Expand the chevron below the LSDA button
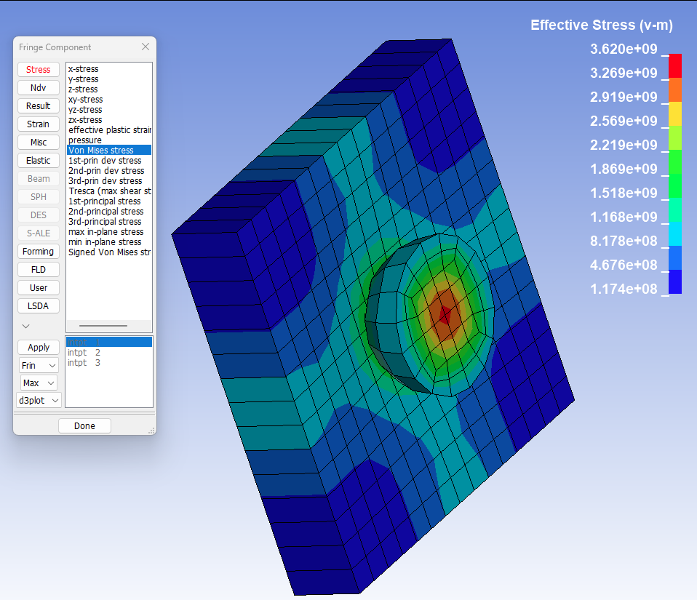Viewport: 697px width, 600px height. (26, 326)
